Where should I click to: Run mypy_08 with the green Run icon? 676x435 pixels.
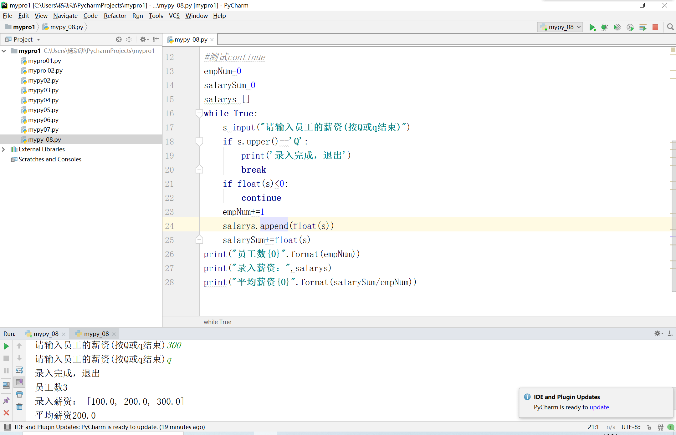point(592,27)
